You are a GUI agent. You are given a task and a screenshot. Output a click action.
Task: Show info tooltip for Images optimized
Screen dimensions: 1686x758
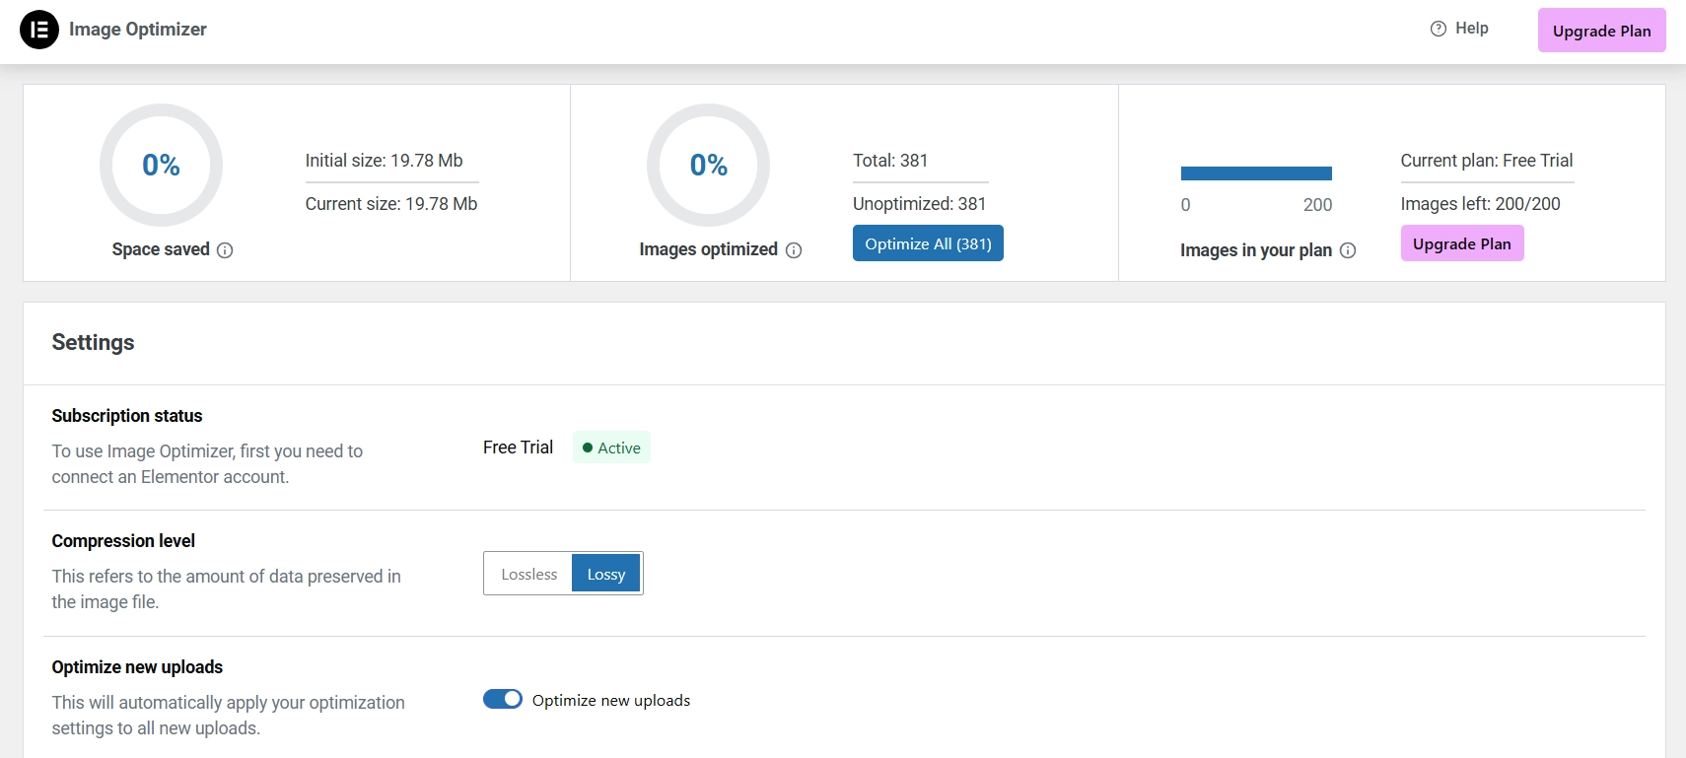coord(794,250)
